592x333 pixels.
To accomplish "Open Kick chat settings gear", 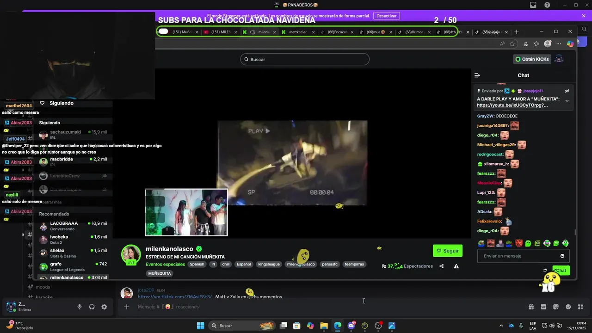I will (545, 271).
